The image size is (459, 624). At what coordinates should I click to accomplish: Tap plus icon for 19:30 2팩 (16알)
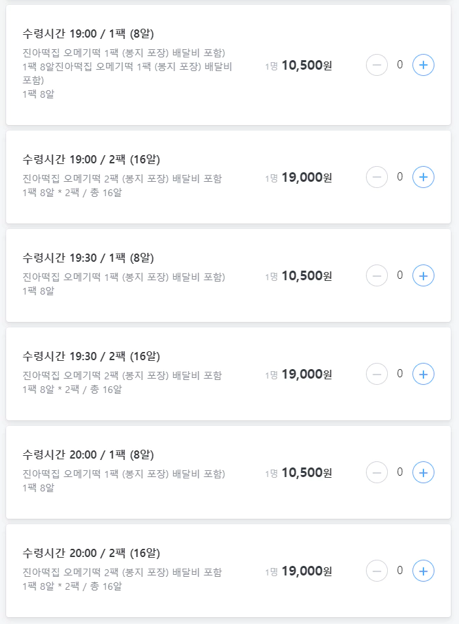[423, 374]
